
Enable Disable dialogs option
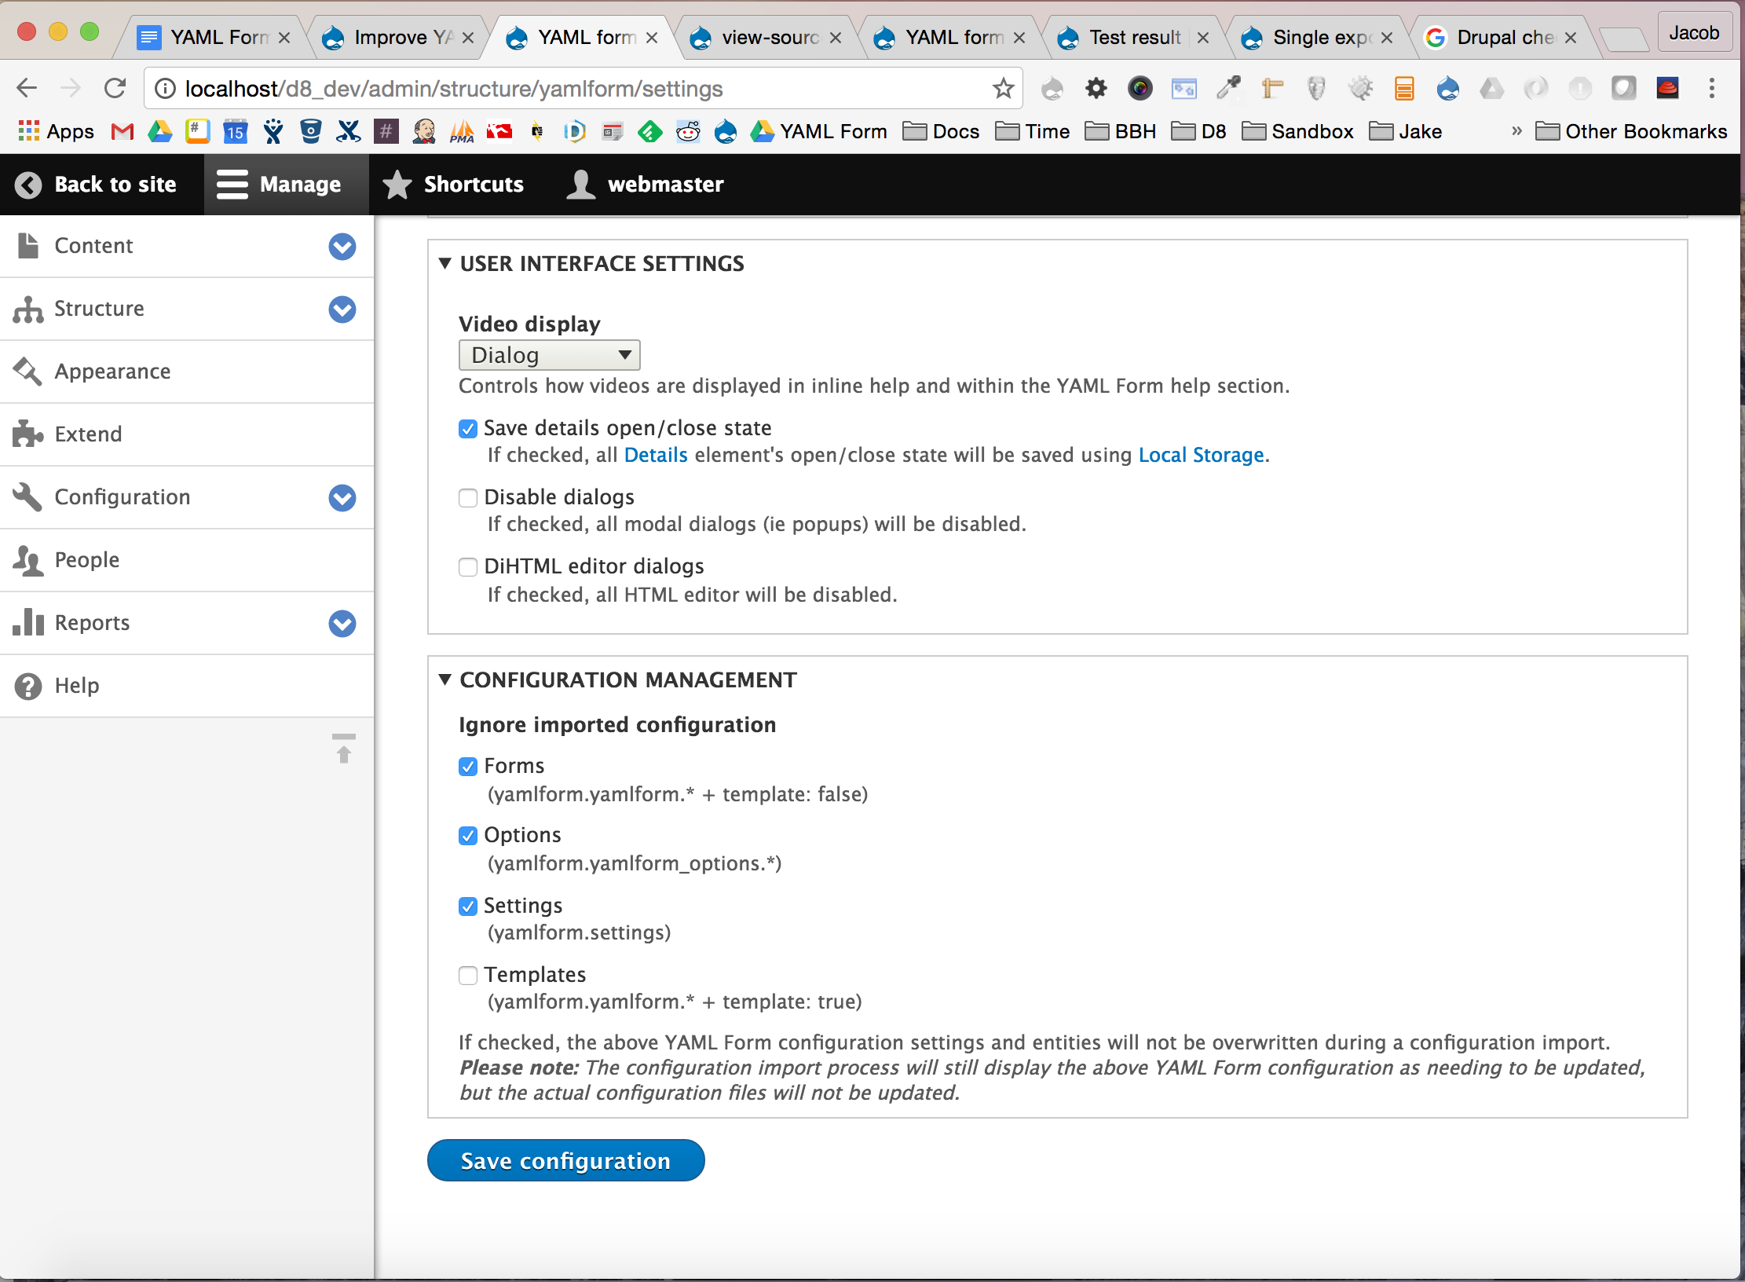(x=468, y=497)
